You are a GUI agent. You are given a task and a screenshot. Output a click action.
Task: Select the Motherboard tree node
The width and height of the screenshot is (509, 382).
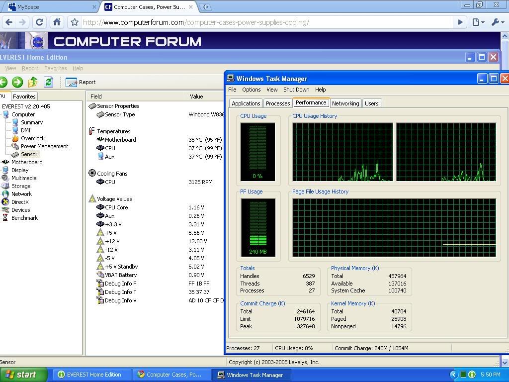click(27, 162)
